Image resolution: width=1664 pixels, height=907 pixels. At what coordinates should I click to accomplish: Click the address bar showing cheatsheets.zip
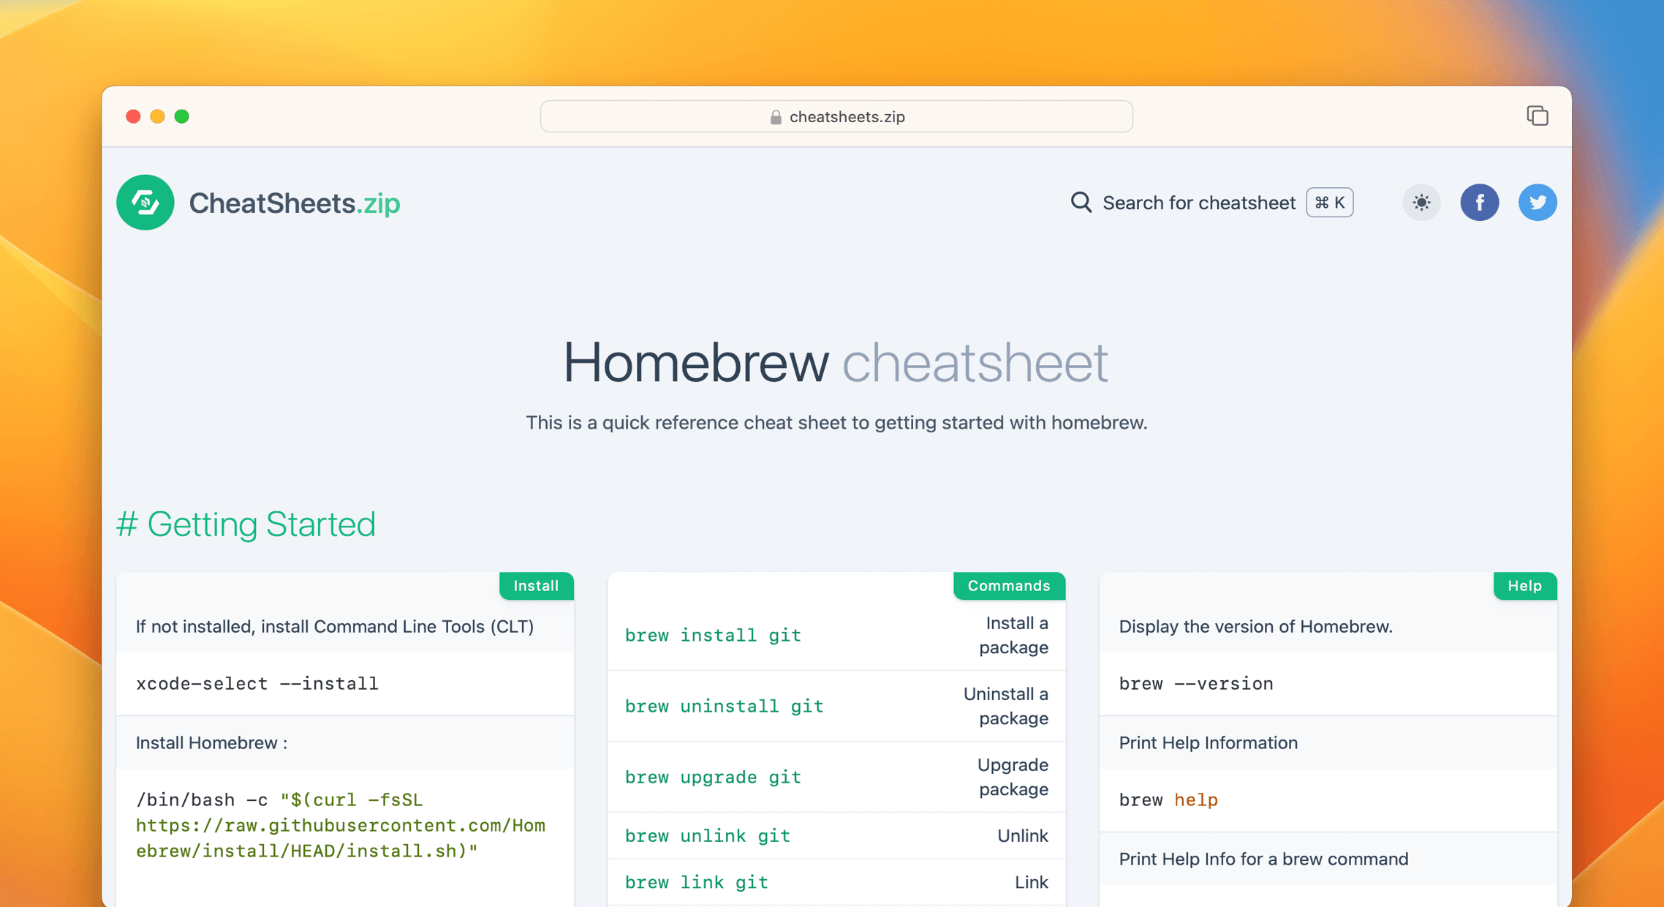[836, 116]
